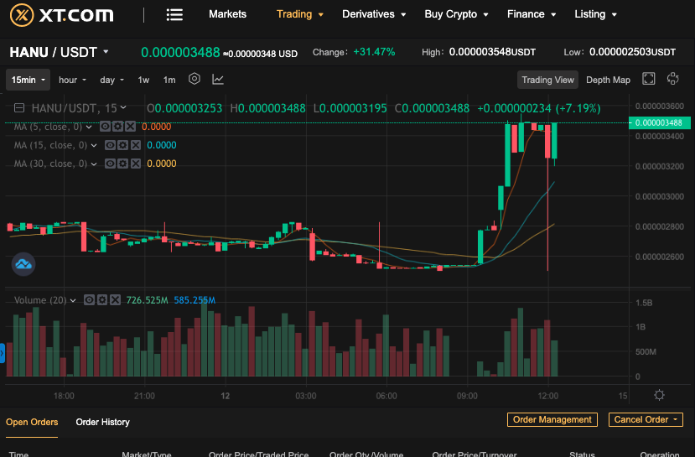Screen dimensions: 695x457
Task: Click the 0.000003000 price axis label
Action: pos(660,196)
